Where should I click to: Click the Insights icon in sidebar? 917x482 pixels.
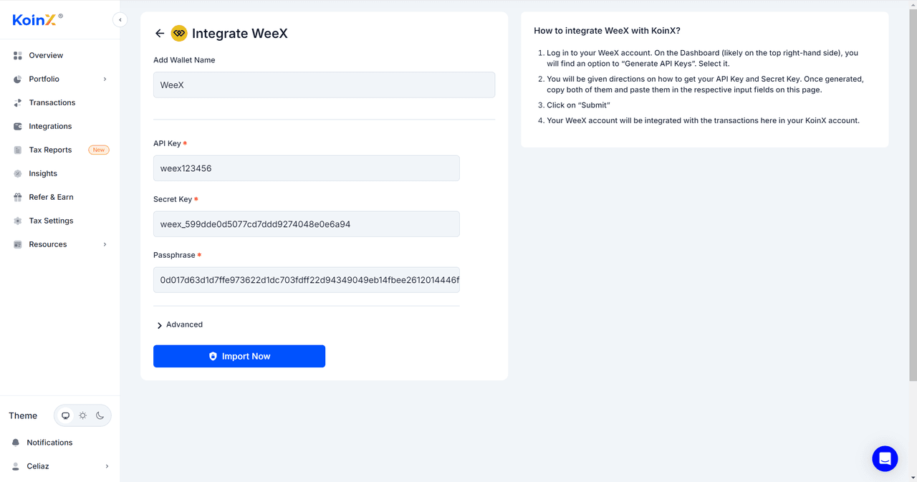pyautogui.click(x=18, y=173)
